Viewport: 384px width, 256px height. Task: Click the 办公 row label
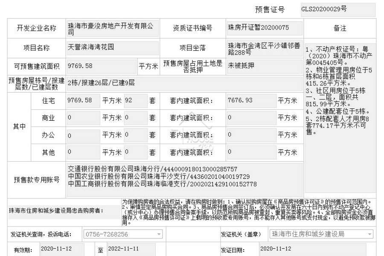point(48,135)
